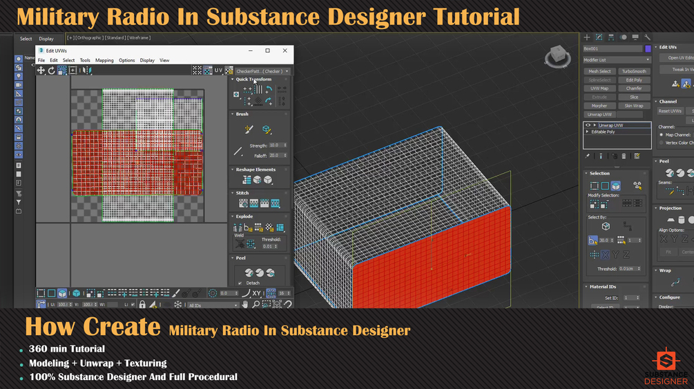Open the Utilities wrench panel icon
Viewport: 694px width, 389px height.
(647, 37)
